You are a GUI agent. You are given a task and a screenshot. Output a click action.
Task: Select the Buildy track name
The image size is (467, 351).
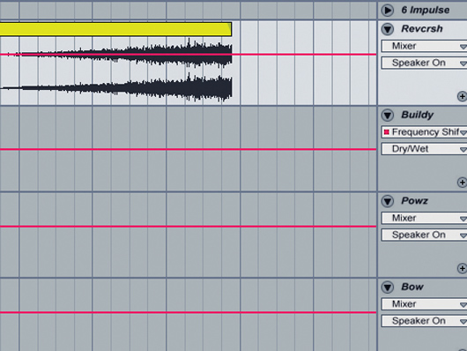point(417,115)
